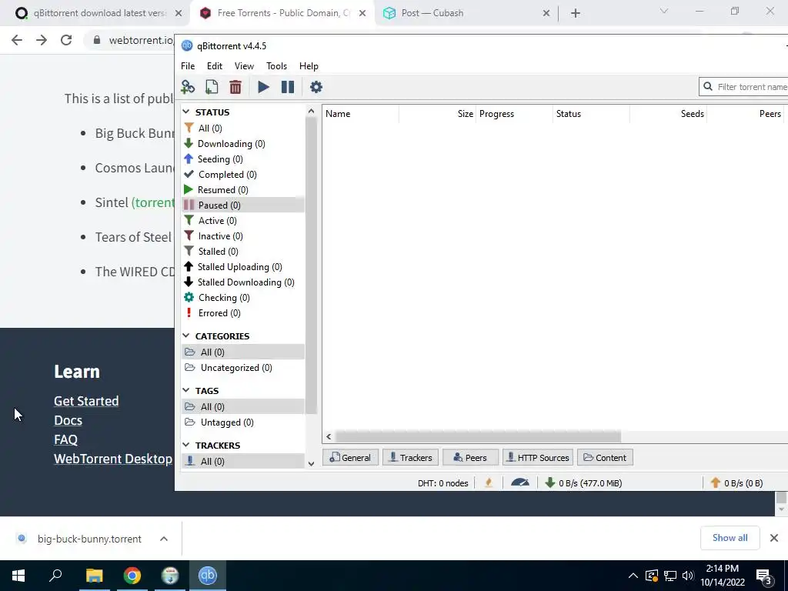Sort by Size column header
The height and width of the screenshot is (591, 788).
point(437,114)
